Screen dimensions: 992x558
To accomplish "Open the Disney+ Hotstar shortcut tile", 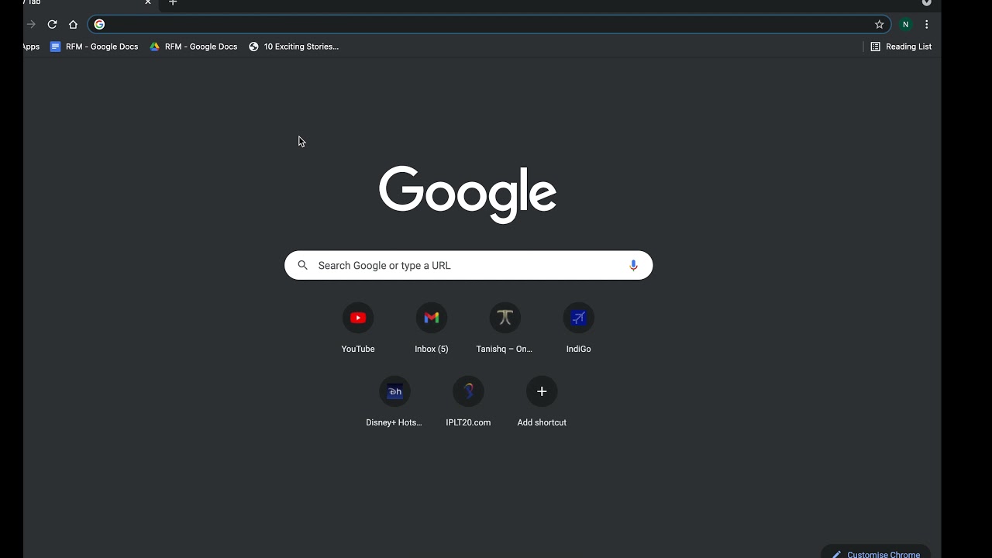I will tap(394, 401).
